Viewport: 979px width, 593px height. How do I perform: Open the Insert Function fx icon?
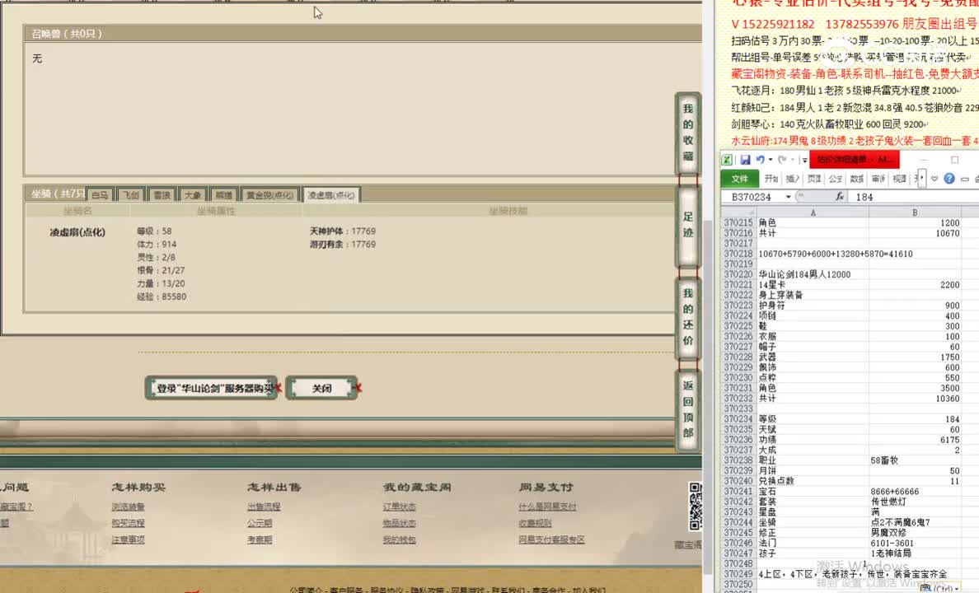coord(840,195)
